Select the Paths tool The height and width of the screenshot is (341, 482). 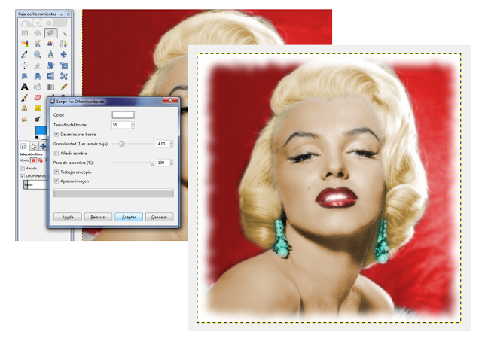coord(64,44)
